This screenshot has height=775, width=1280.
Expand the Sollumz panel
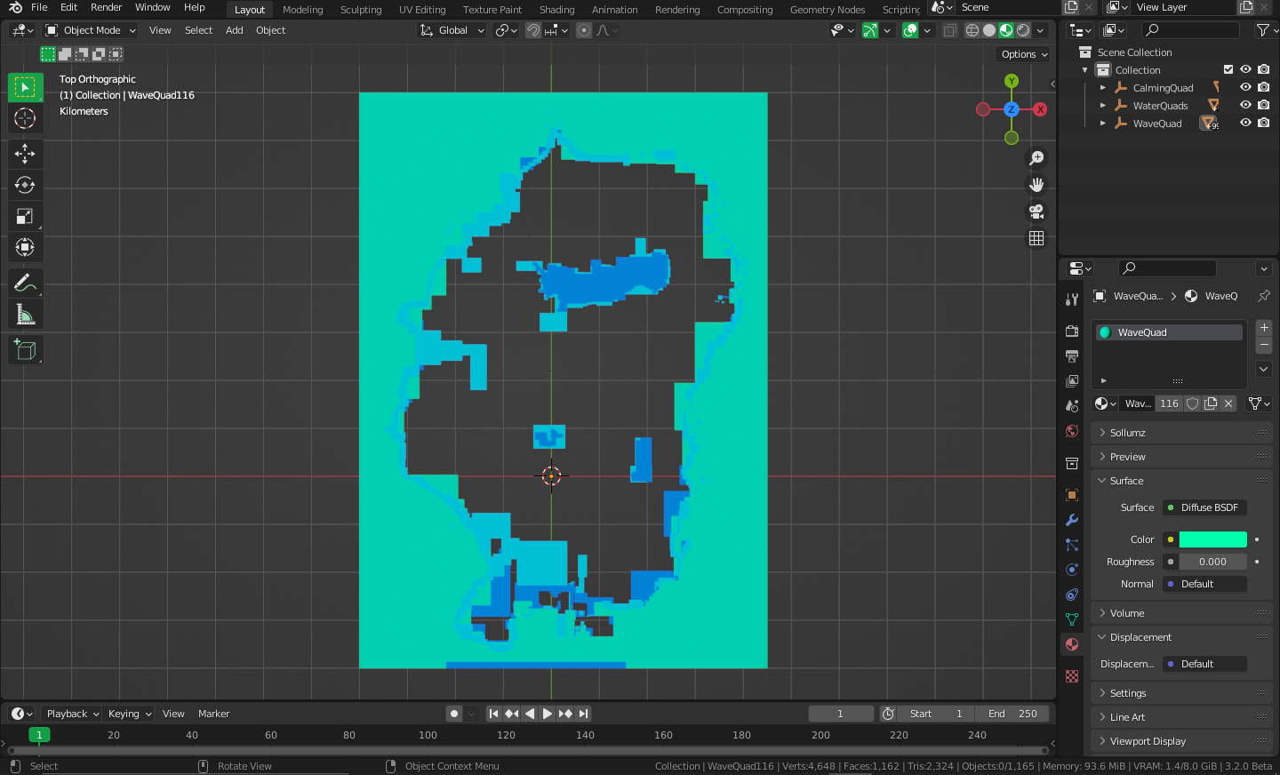tap(1181, 433)
